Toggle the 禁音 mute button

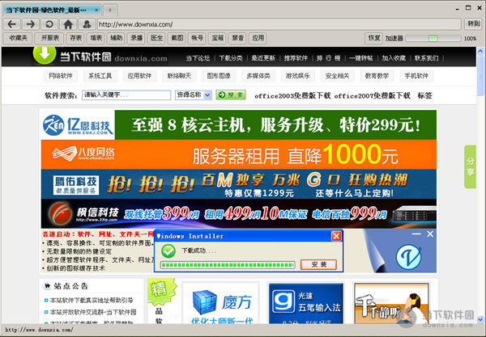pyautogui.click(x=237, y=38)
